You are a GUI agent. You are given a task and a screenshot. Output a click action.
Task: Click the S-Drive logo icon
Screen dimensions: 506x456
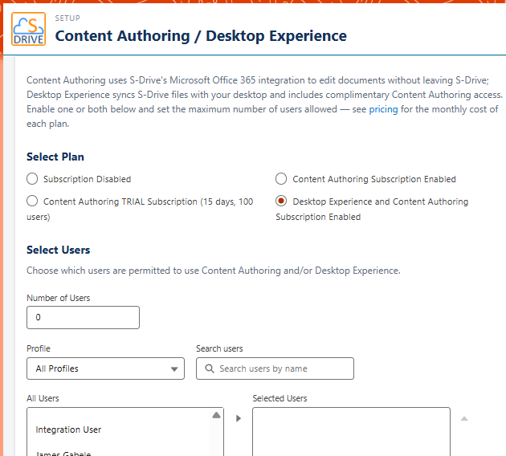(x=28, y=29)
